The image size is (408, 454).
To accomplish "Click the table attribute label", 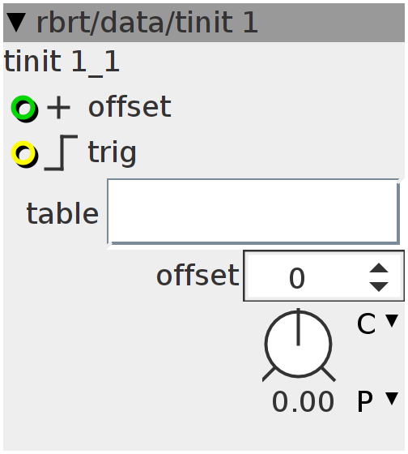I will point(62,214).
